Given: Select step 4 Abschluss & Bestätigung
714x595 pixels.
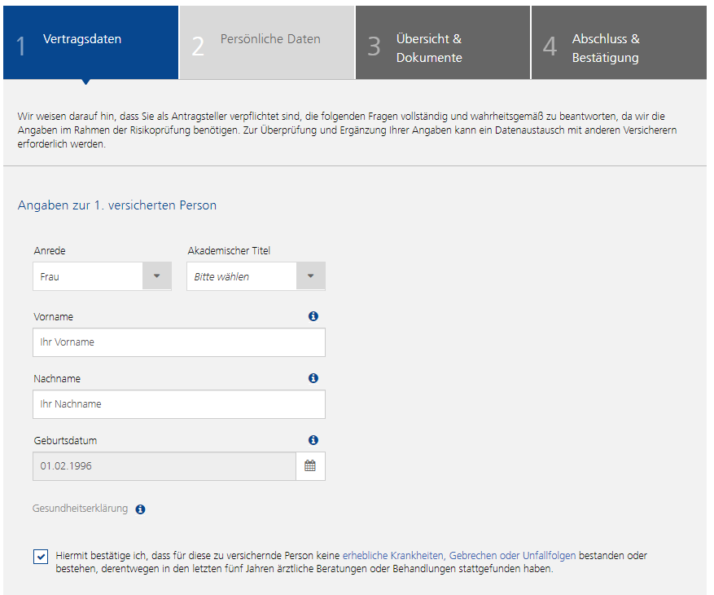Looking at the screenshot, I should pos(619,42).
